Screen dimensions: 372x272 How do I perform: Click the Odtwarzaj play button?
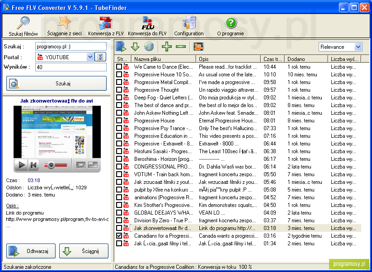coord(31,251)
